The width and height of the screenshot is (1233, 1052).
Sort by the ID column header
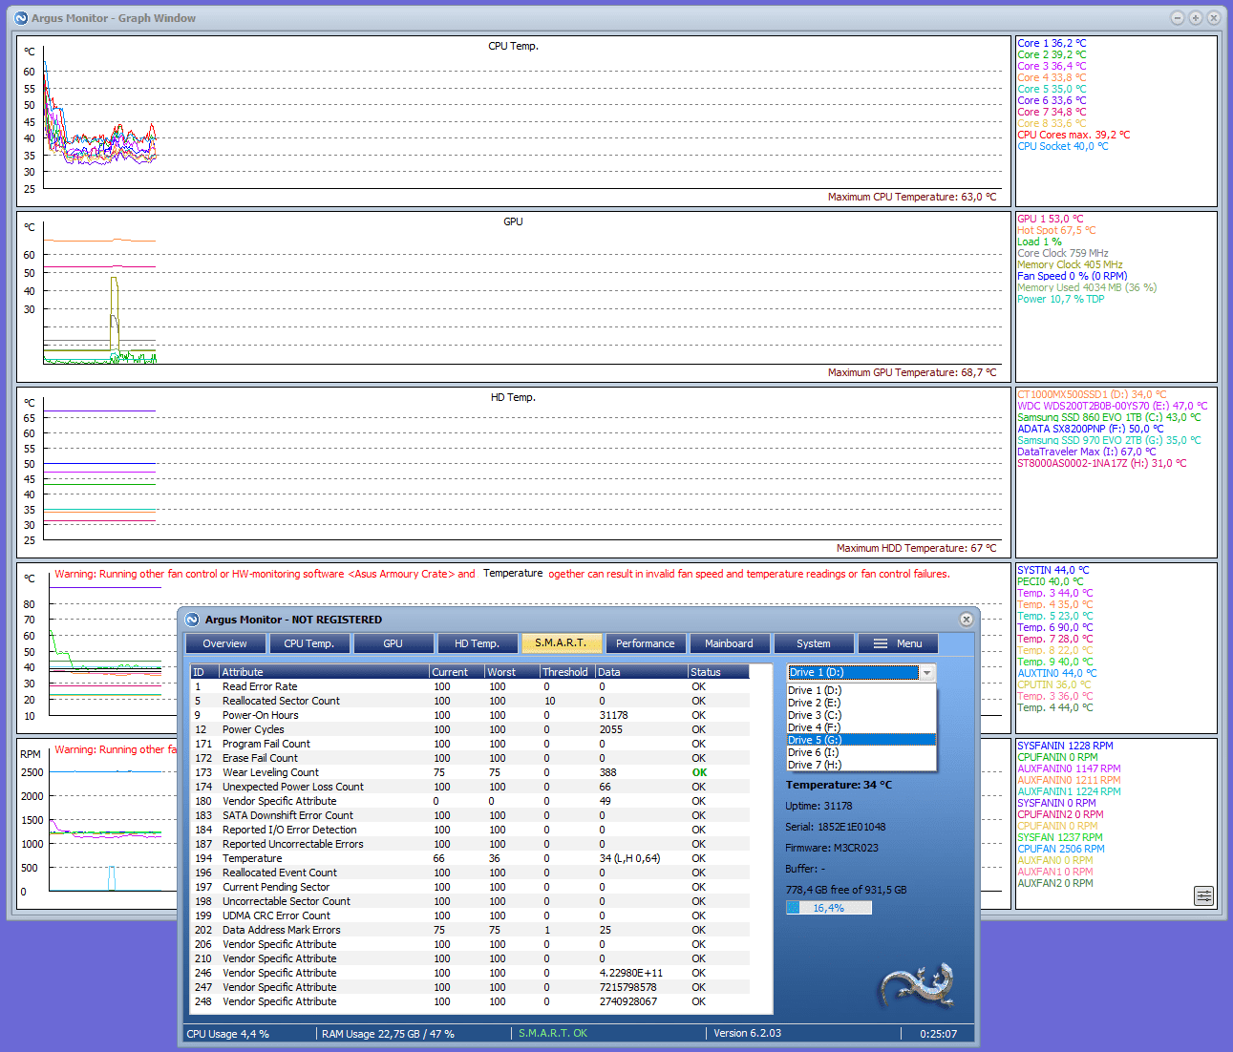[x=205, y=672]
